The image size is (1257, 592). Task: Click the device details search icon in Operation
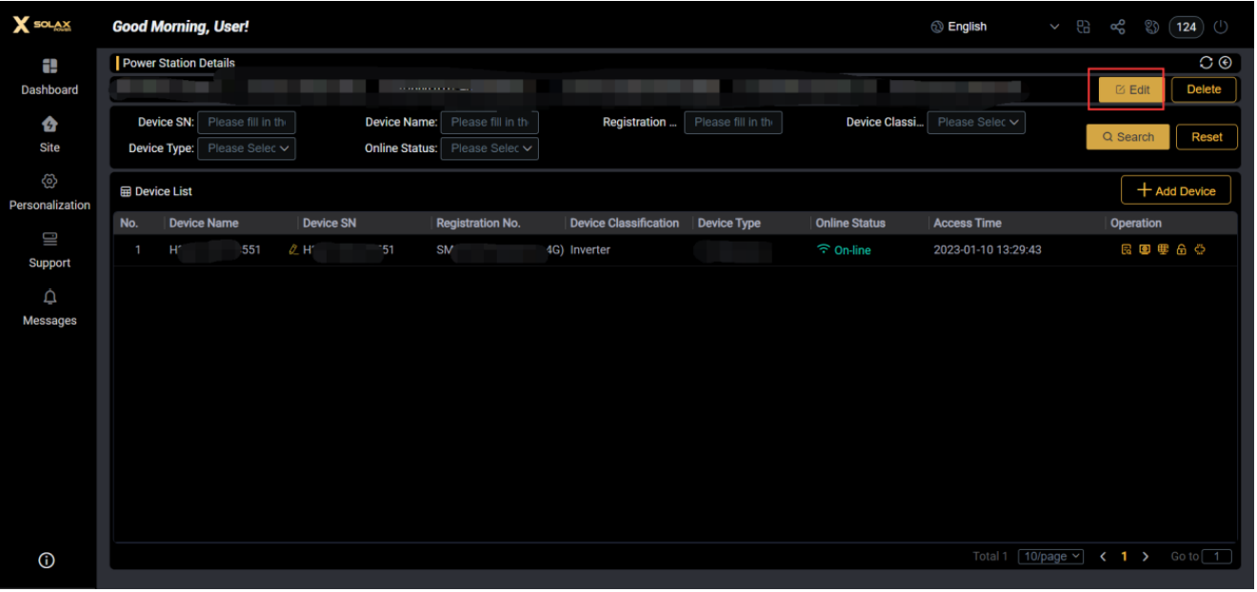point(1126,250)
